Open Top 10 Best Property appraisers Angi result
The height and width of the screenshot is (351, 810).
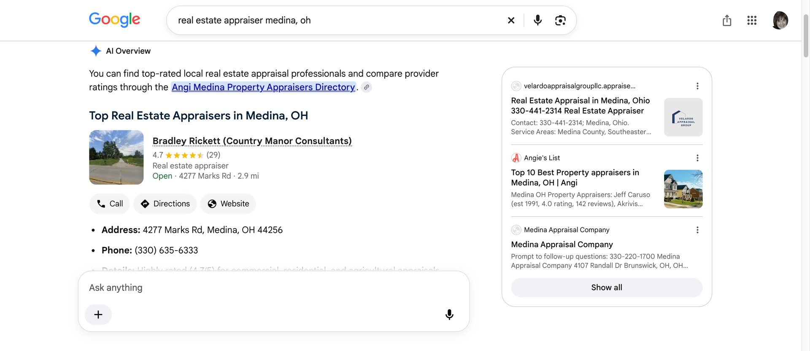click(575, 178)
